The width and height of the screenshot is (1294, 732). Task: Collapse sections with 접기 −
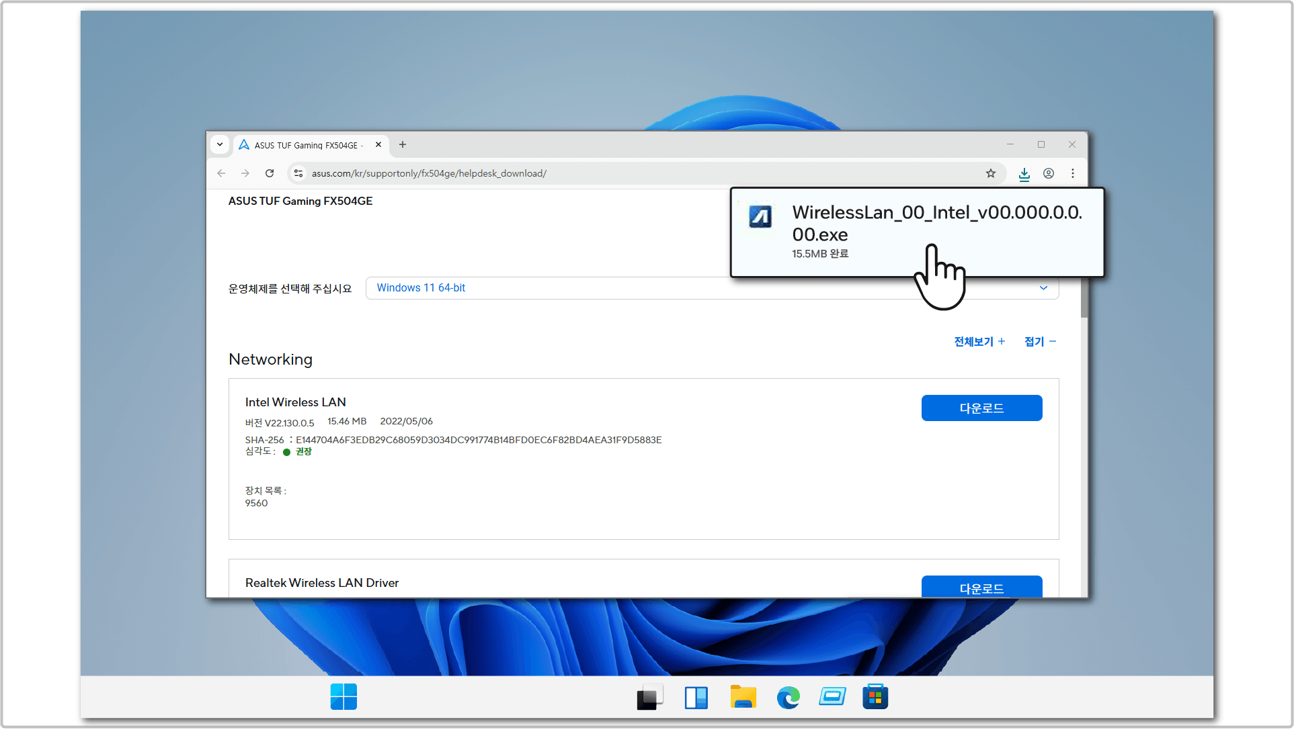(x=1040, y=342)
